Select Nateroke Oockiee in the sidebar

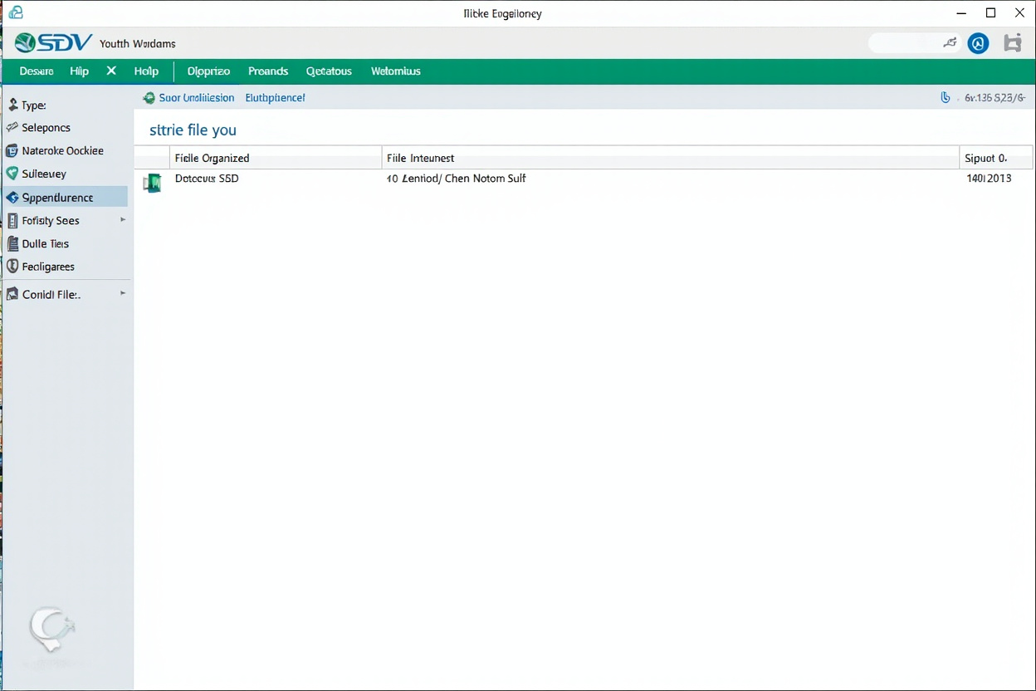63,151
